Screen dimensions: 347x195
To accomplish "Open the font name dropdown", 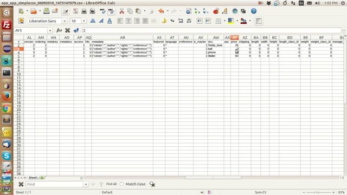I will (x=65, y=21).
